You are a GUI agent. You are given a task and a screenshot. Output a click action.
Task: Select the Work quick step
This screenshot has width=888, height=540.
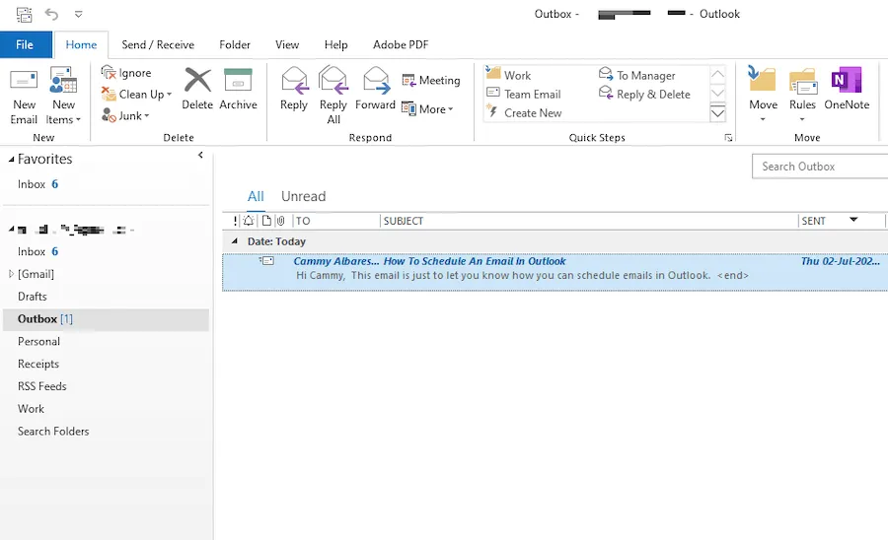[x=508, y=75]
